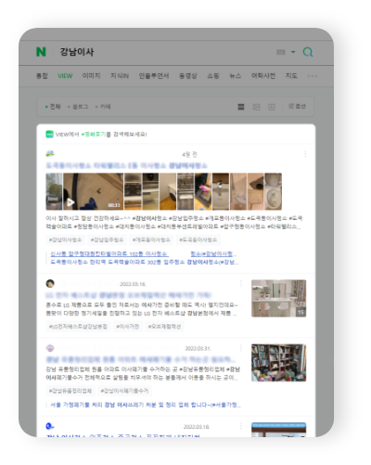Viewport: 371px width, 465px height.
Task: Switch to the 통합 tab
Action: tap(42, 76)
